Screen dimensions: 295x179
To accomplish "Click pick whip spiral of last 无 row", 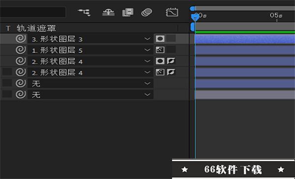I will pos(21,94).
